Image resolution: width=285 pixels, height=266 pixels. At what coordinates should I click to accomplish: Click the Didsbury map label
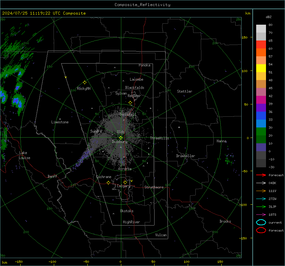(119, 142)
